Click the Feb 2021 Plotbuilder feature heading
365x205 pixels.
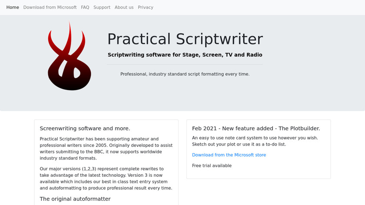click(x=256, y=129)
